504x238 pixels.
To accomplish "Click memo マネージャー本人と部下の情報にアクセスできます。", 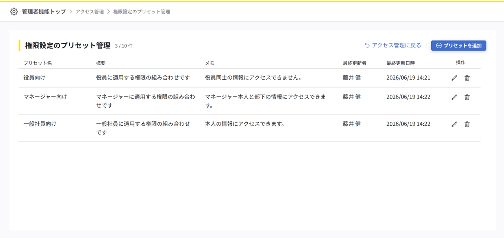I will (265, 101).
